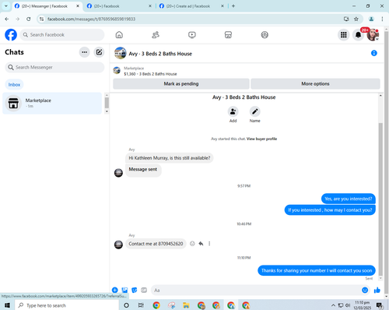The height and width of the screenshot is (310, 389).
Task: Click the 'Yes, are you interested?' message bubble
Action: pyautogui.click(x=349, y=199)
